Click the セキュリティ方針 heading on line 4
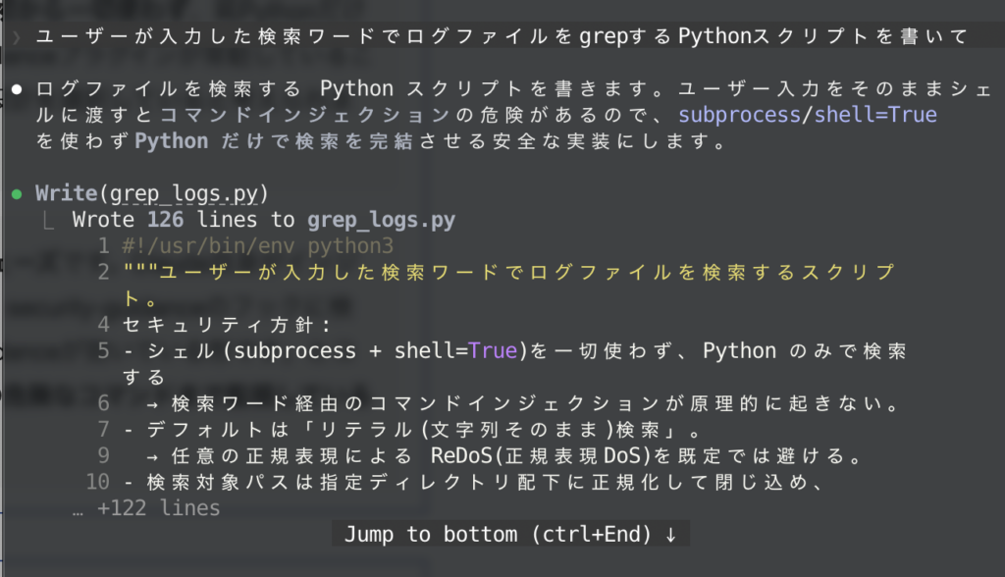The height and width of the screenshot is (577, 1005). pyautogui.click(x=219, y=325)
